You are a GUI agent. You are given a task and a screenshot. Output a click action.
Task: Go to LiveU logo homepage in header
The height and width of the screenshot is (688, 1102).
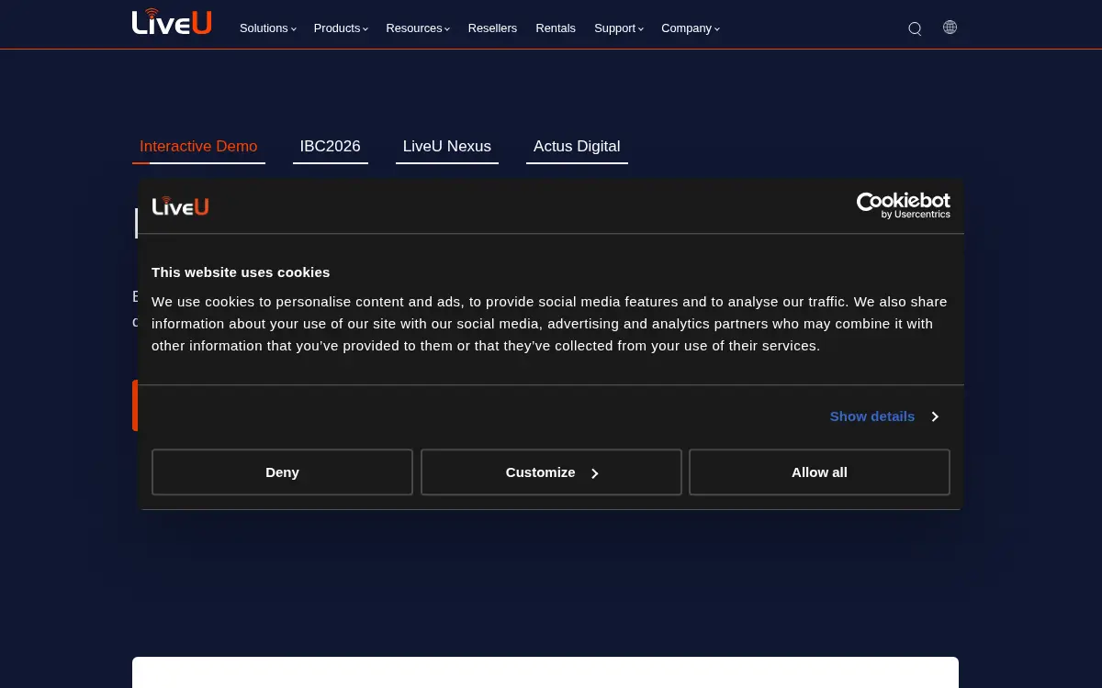pyautogui.click(x=172, y=22)
